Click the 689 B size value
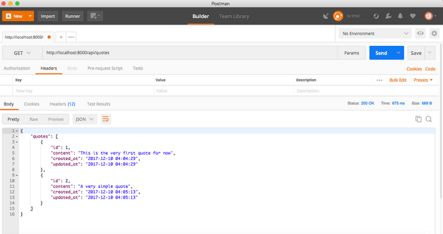This screenshot has height=234, width=443. tap(426, 103)
